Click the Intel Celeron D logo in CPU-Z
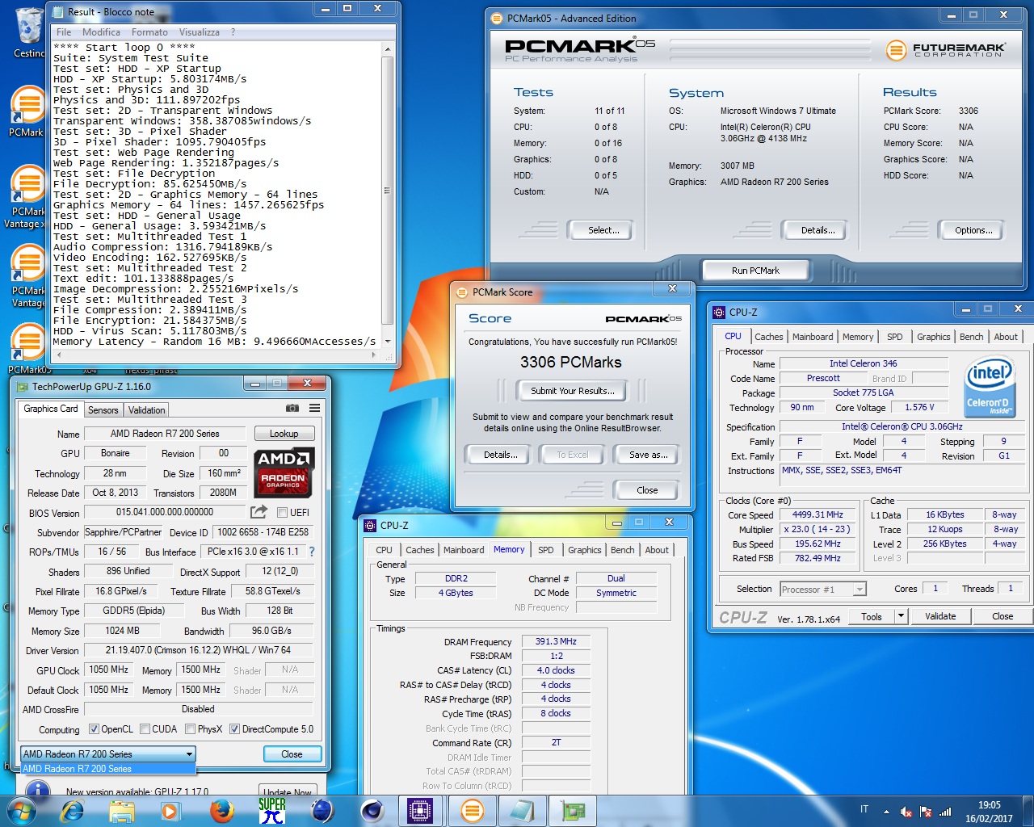Viewport: 1034px width, 827px height. pos(990,388)
